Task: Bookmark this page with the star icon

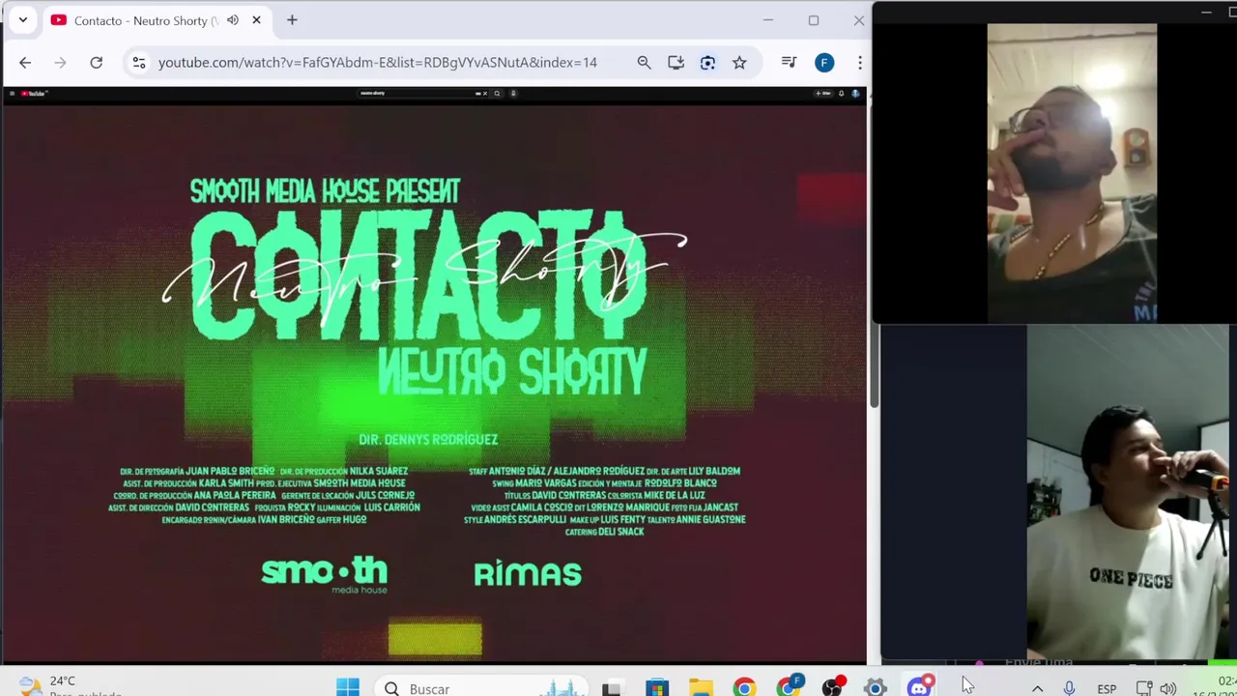Action: (x=739, y=62)
